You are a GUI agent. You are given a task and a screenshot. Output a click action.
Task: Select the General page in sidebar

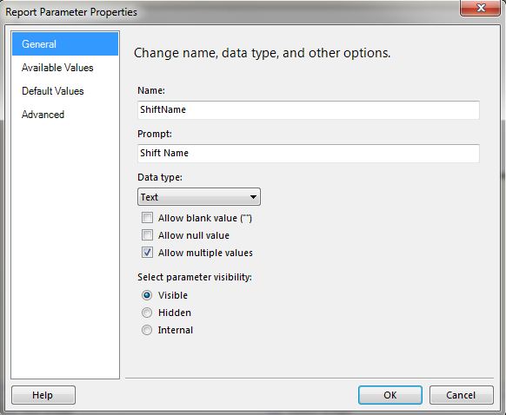pyautogui.click(x=65, y=43)
